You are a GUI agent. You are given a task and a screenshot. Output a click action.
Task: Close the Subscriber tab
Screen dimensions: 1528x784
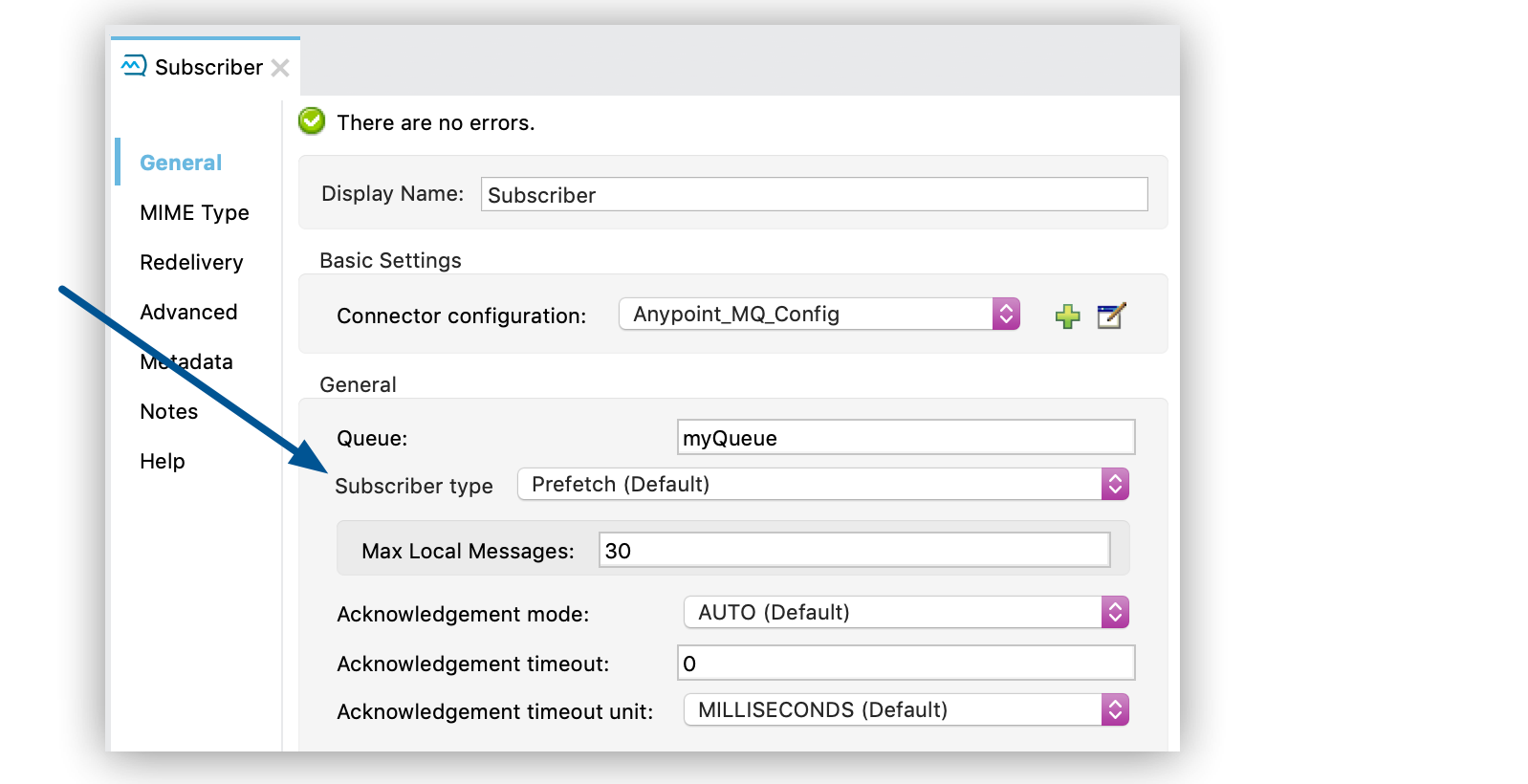pos(280,68)
